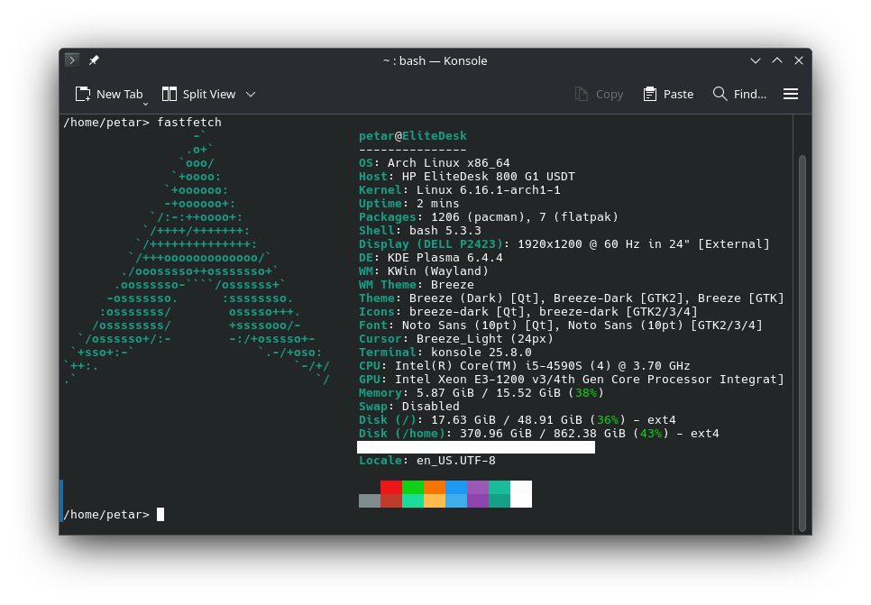Click the 'Uptime: 2 mins' line
The image size is (871, 605).
pos(409,204)
